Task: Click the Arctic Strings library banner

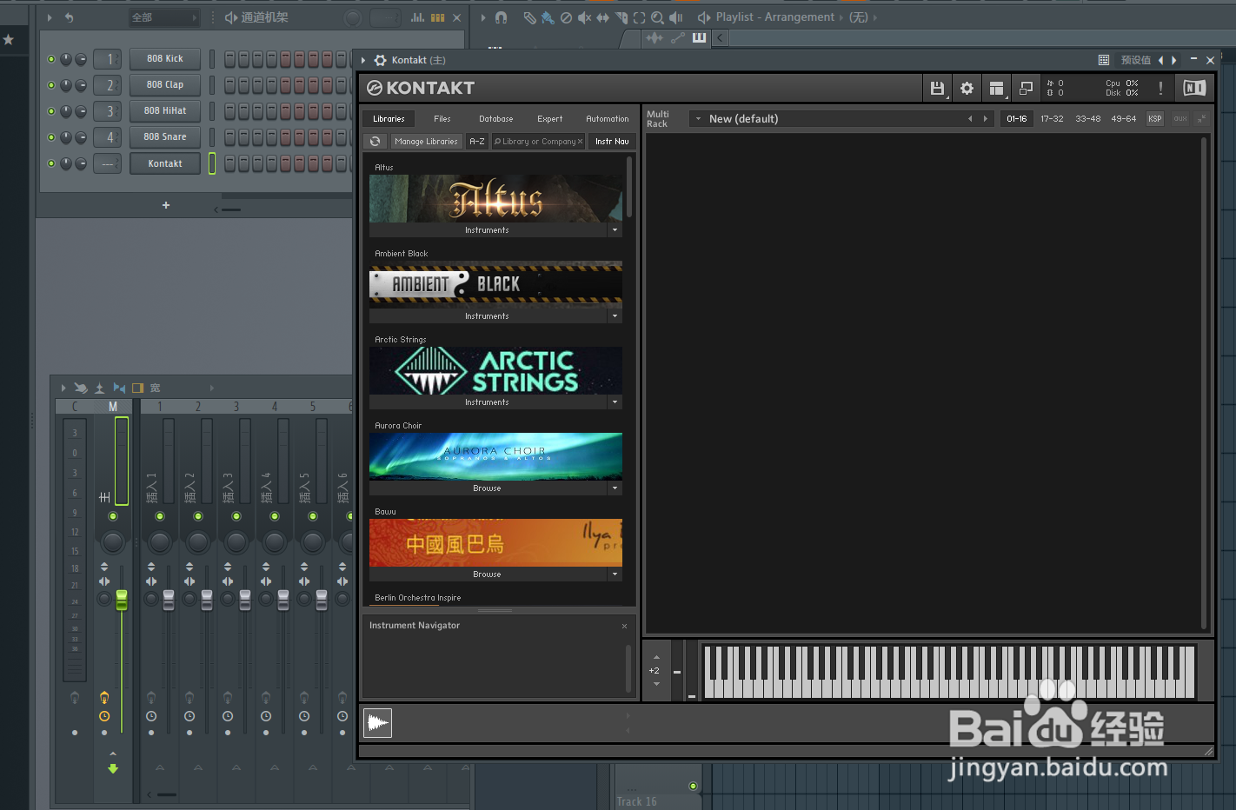Action: pyautogui.click(x=495, y=371)
